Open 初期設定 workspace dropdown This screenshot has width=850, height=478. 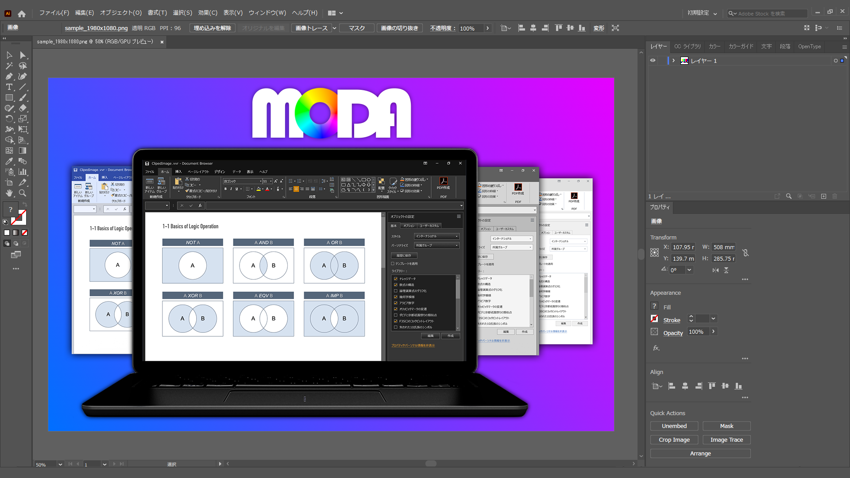(702, 13)
